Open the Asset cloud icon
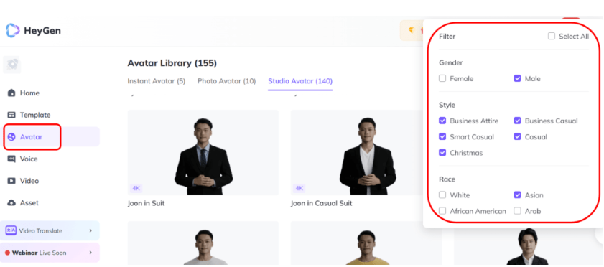This screenshot has height=267, width=604. (x=11, y=202)
